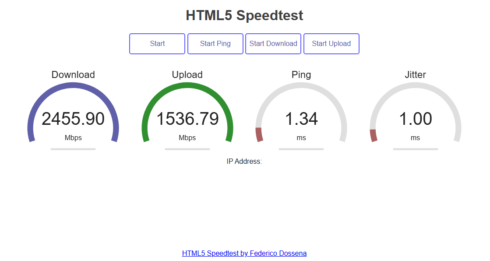
Task: Click the green Upload gauge arc
Action: tap(187, 85)
